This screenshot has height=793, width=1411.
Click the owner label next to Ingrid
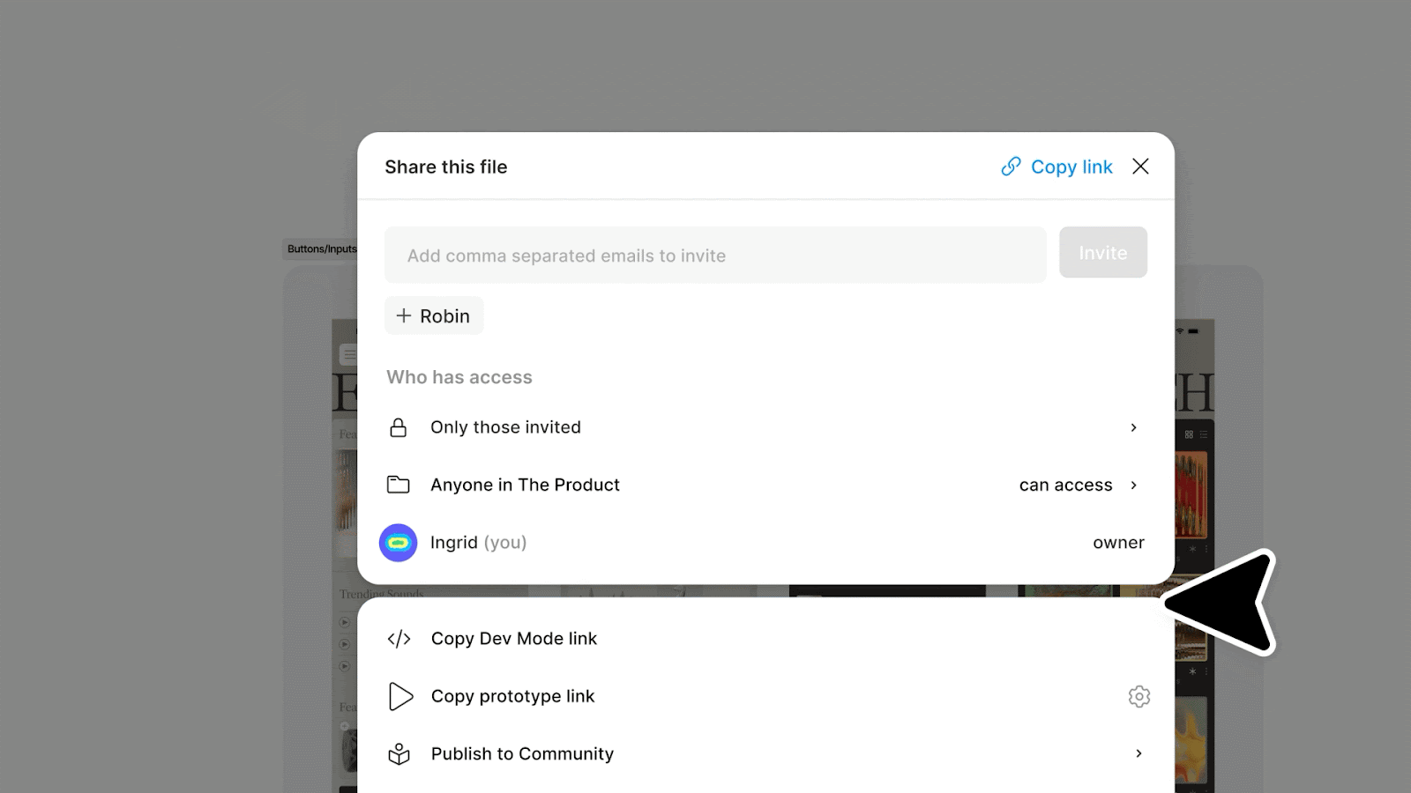pyautogui.click(x=1118, y=543)
